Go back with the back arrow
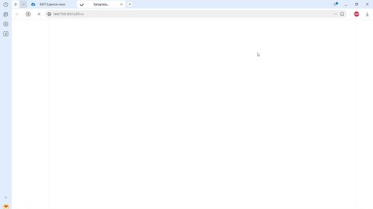This screenshot has width=373, height=209. (17, 14)
